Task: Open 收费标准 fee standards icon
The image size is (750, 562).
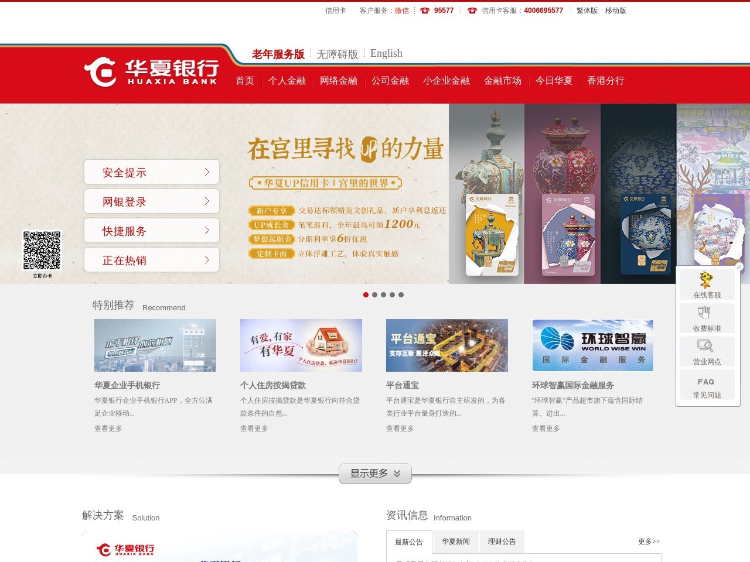Action: [x=707, y=318]
